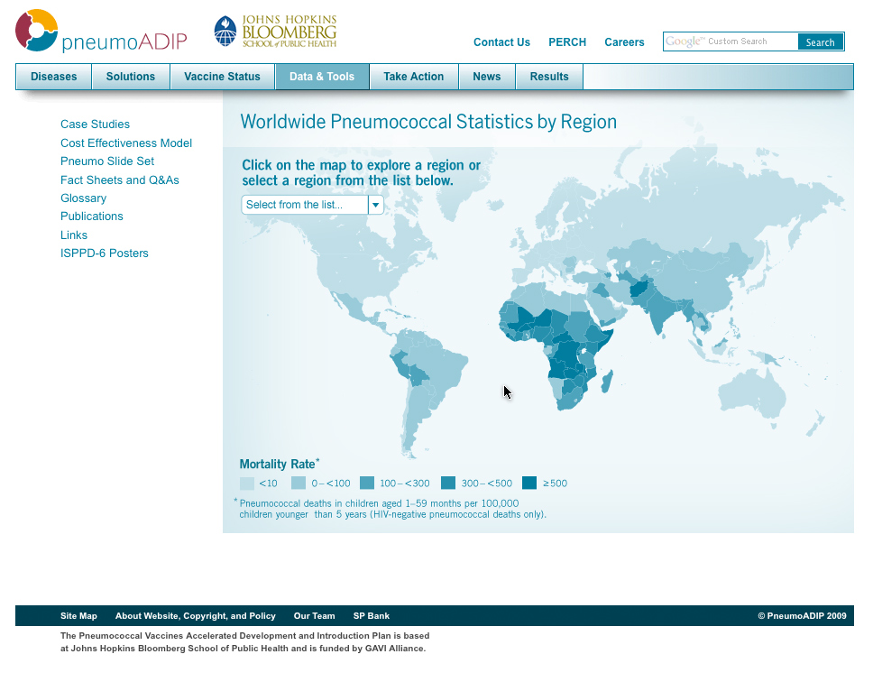Click the Johns Hopkins Bloomberg School logo
This screenshot has width=873, height=691.
click(x=275, y=32)
